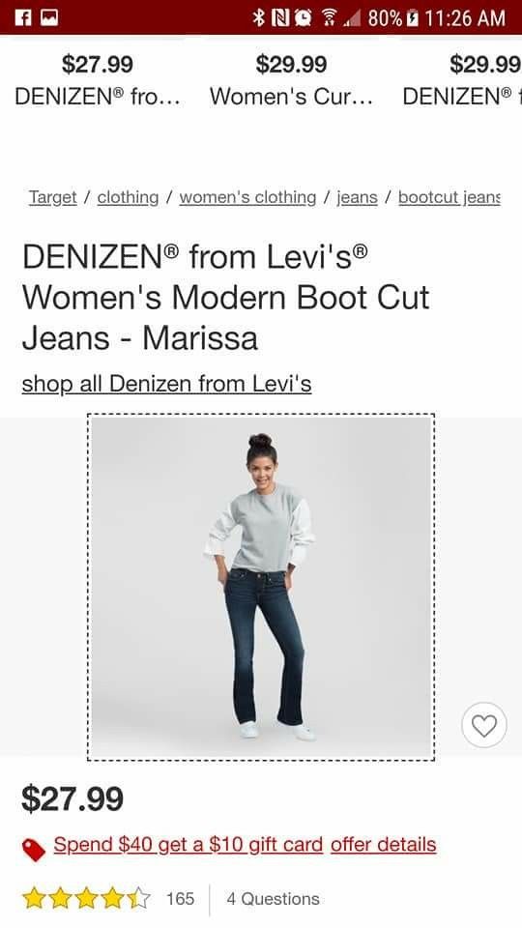Viewport: 522px width, 928px height.
Task: Open Facebook notification icon in status bar
Action: [22, 17]
